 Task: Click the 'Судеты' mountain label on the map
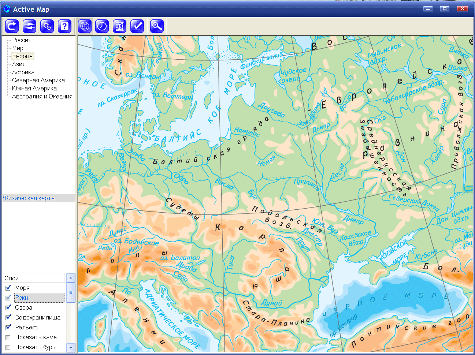[x=183, y=209]
